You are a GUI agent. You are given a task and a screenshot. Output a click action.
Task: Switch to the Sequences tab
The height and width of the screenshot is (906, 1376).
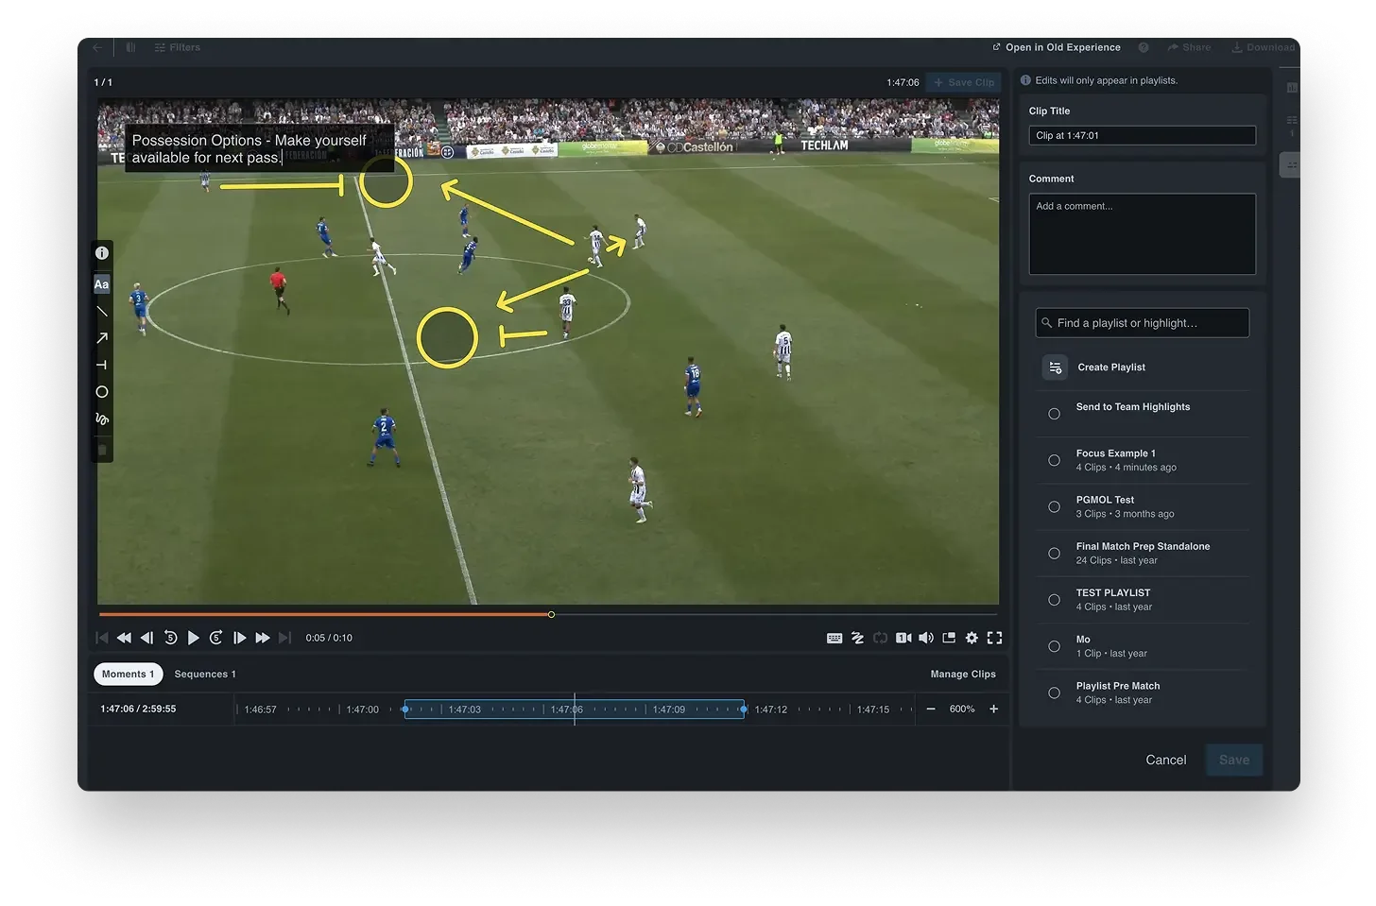204,674
